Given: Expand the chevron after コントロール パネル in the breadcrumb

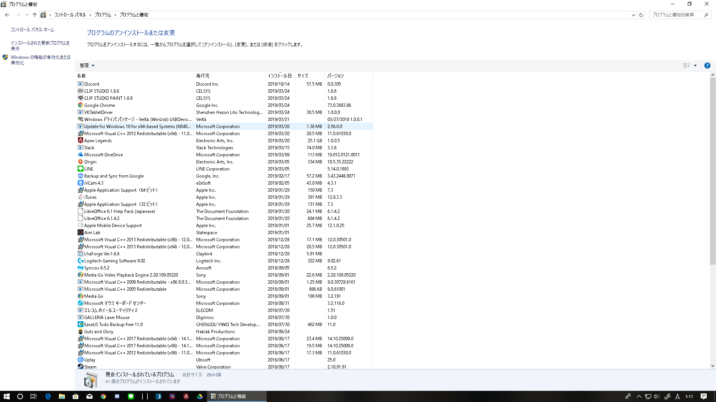Looking at the screenshot, I should coord(90,15).
